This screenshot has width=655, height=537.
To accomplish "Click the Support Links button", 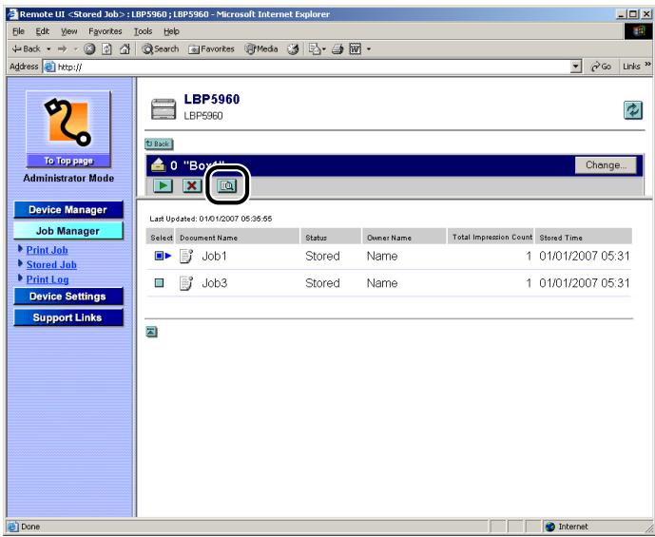I will (68, 317).
